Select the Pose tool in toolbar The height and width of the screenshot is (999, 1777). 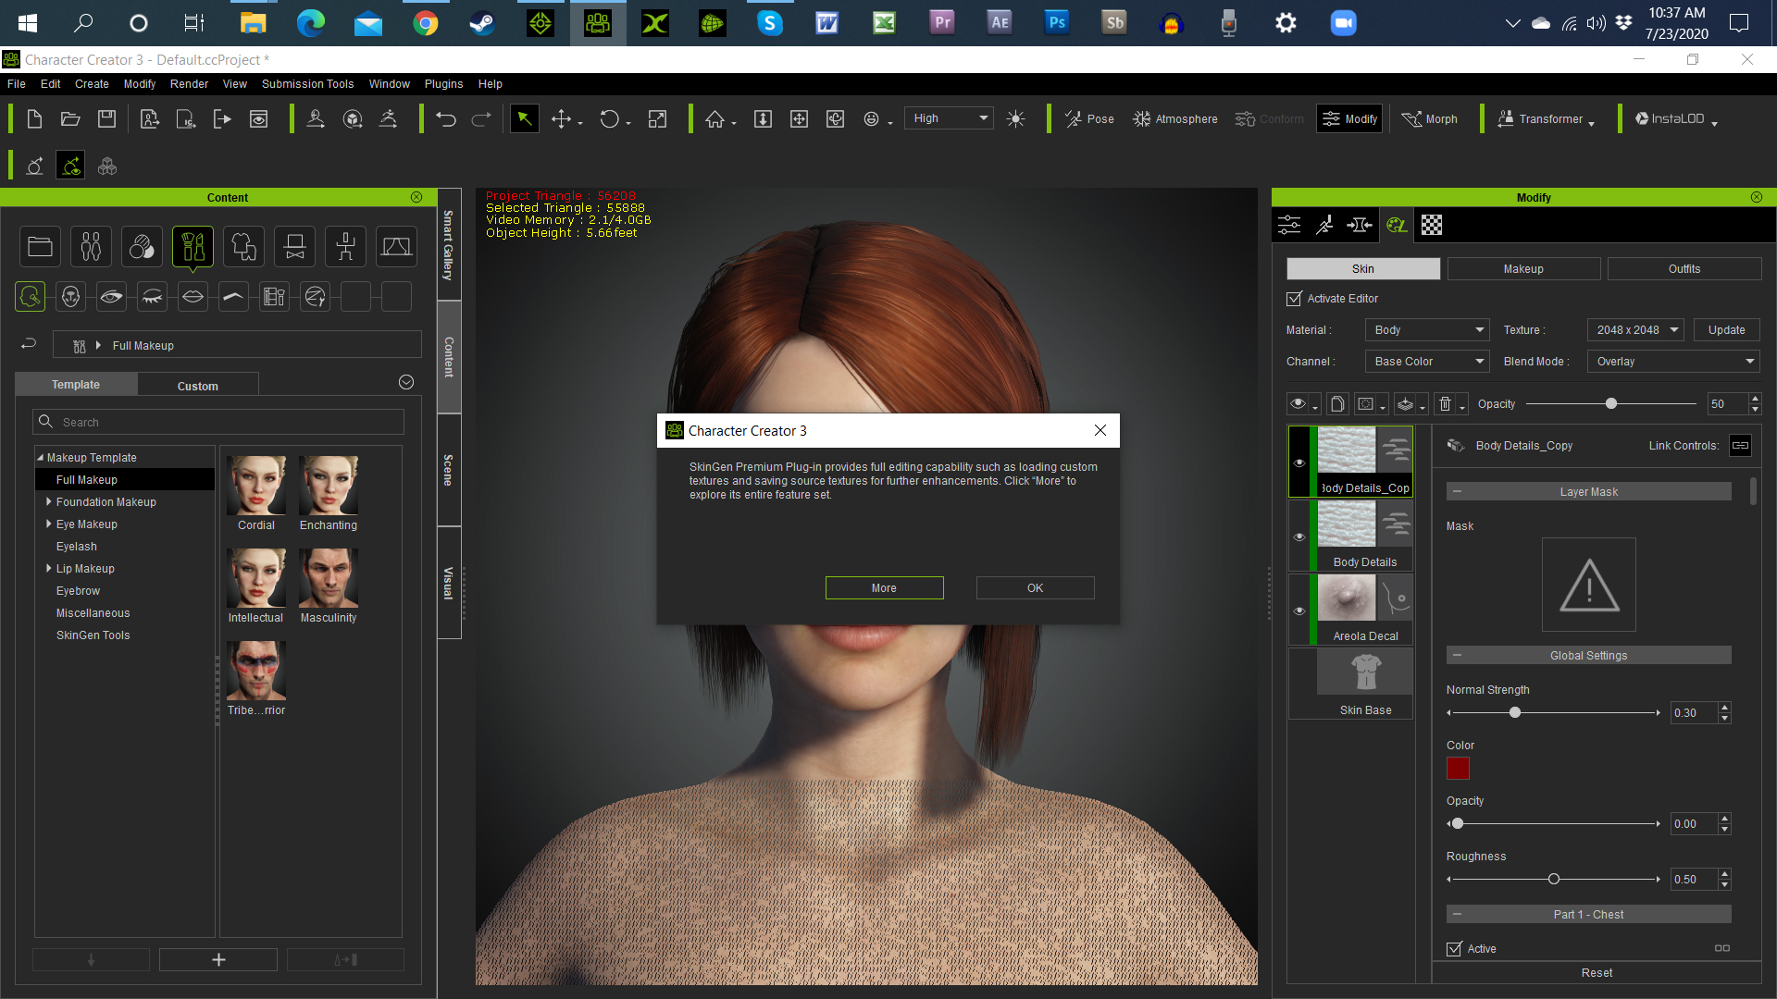(1090, 118)
